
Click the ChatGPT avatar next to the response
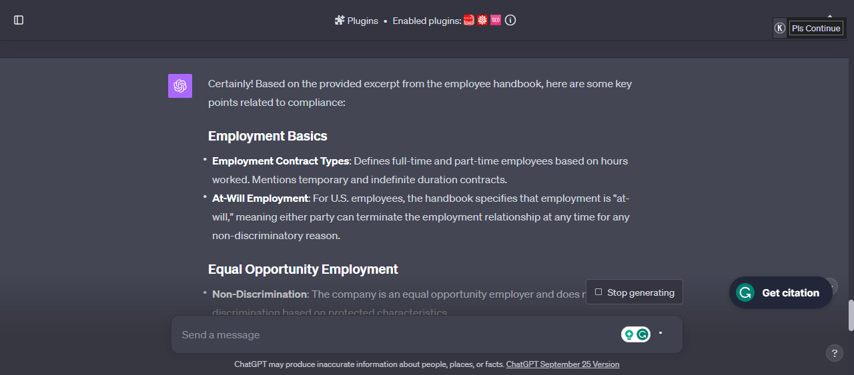coord(180,86)
